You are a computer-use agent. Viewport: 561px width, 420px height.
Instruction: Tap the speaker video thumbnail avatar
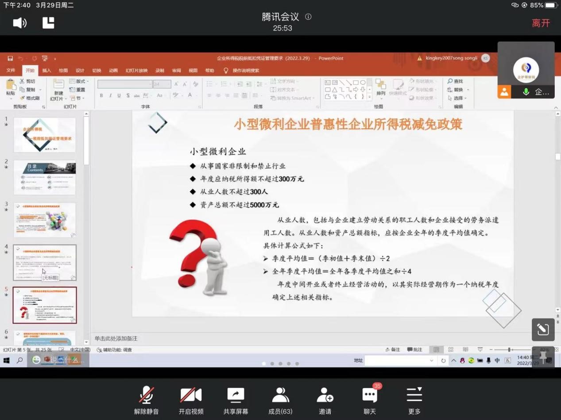point(526,70)
